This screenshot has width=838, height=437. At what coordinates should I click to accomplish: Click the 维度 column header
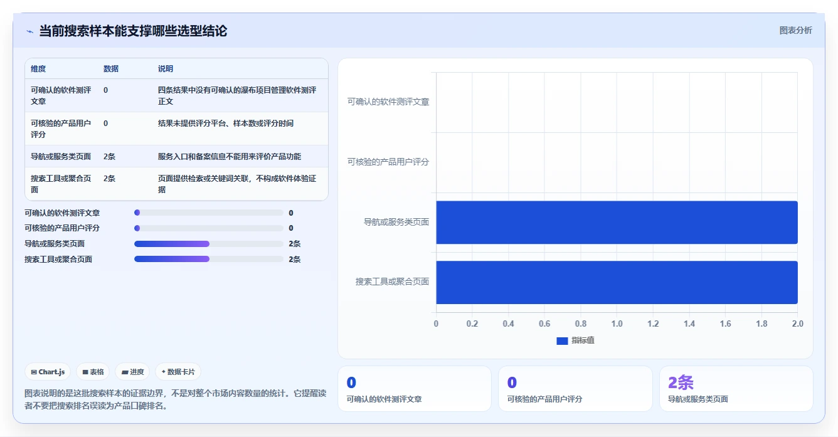tap(38, 69)
